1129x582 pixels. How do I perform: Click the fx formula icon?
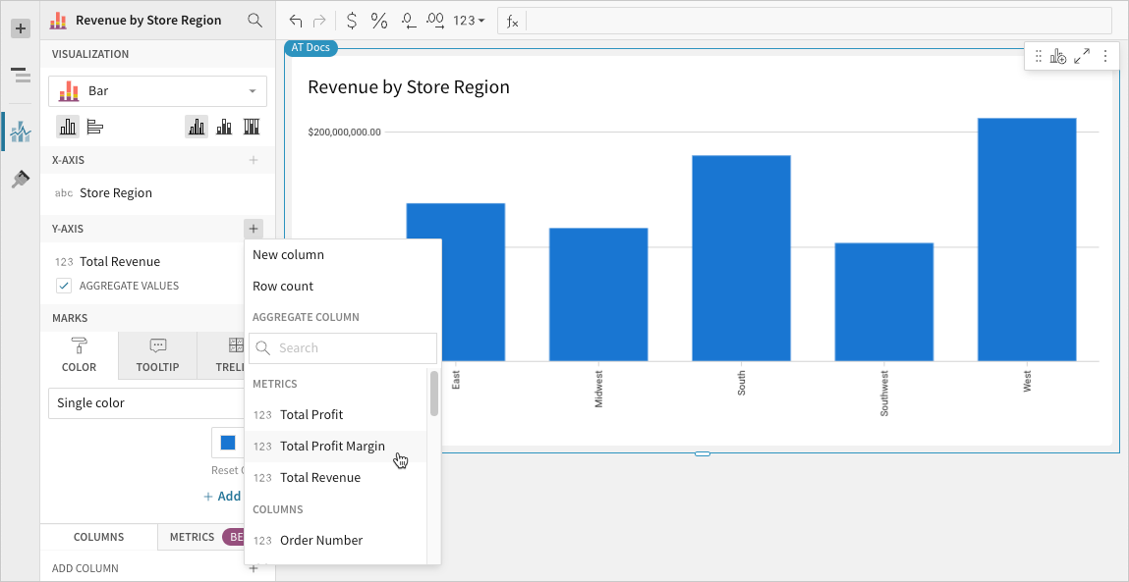(512, 21)
